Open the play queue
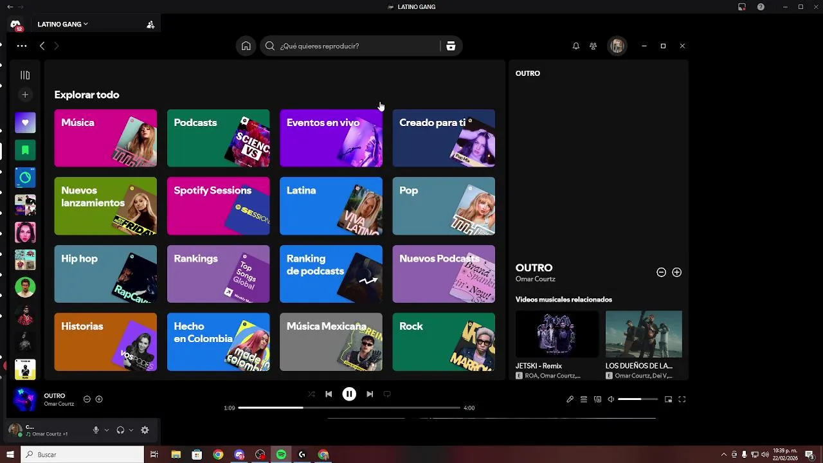The height and width of the screenshot is (463, 823). 584,399
